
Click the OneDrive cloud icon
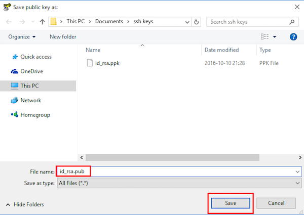coord(15,71)
